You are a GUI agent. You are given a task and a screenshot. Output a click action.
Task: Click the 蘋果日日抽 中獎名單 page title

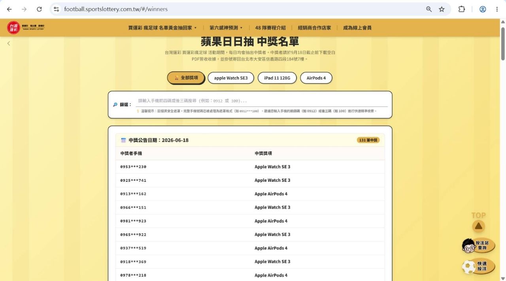point(250,41)
